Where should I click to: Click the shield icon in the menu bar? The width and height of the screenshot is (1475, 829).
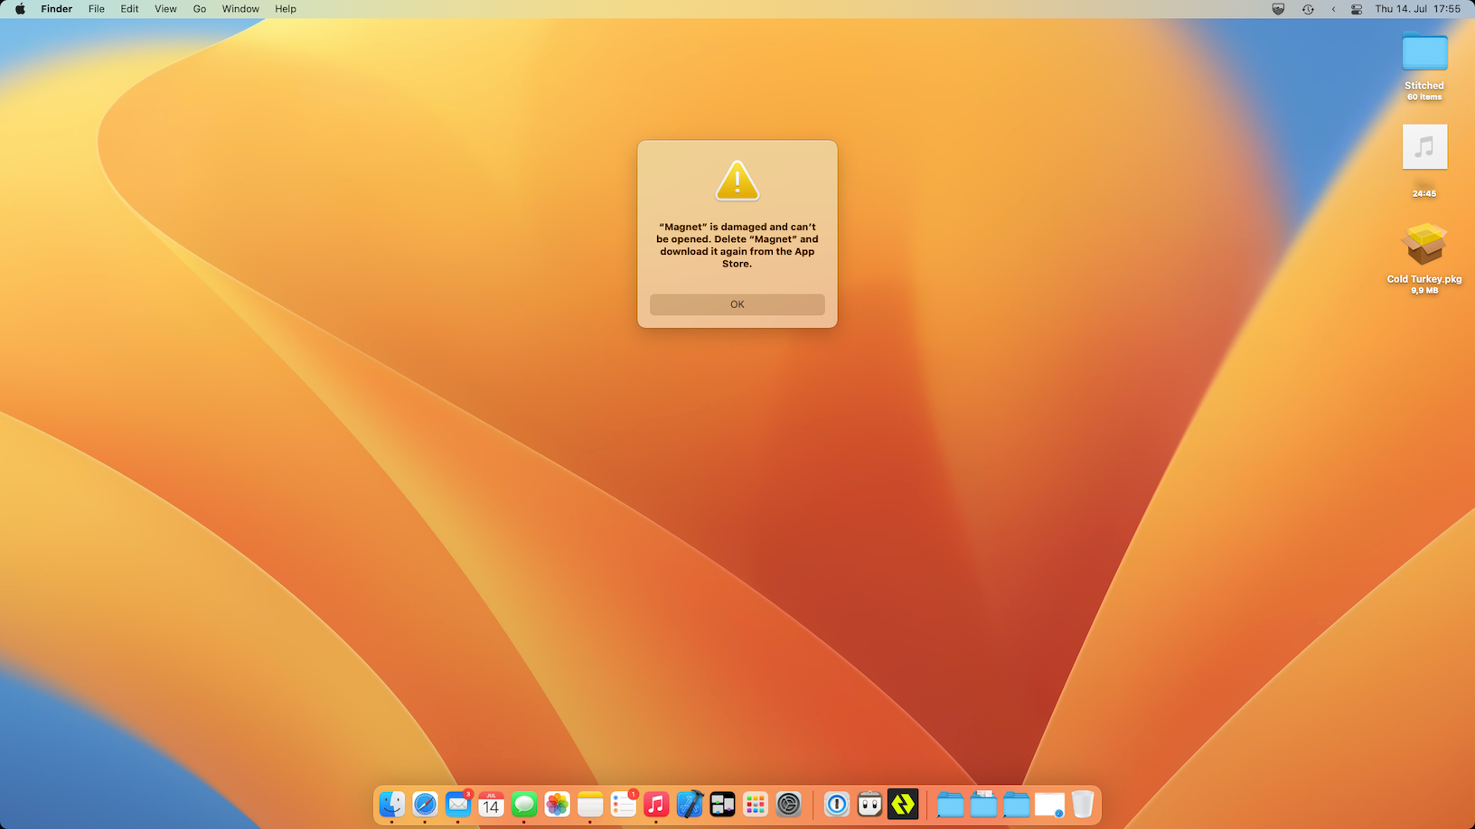[1278, 9]
